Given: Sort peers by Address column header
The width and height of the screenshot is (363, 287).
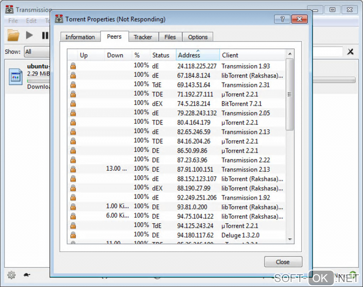Looking at the screenshot, I should click(x=198, y=55).
